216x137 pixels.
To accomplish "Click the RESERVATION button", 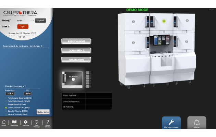I will pos(76,41).
